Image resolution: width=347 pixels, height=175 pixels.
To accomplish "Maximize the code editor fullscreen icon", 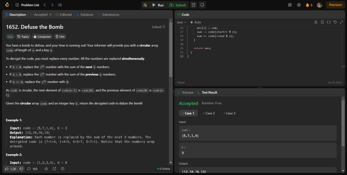I will [x=341, y=22].
